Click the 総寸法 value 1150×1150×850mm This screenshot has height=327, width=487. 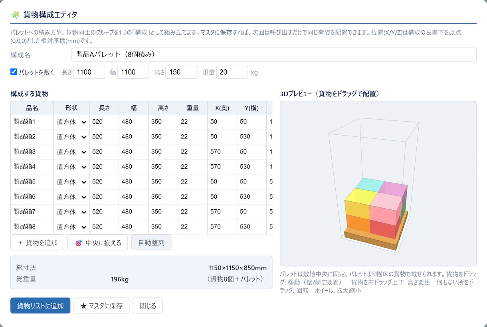238,268
